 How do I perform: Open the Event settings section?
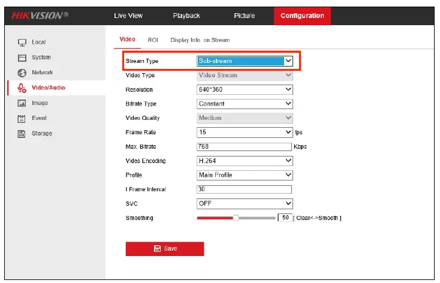(x=40, y=118)
